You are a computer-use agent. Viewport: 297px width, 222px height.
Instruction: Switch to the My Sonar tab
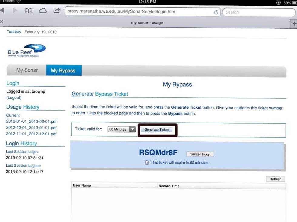pyautogui.click(x=27, y=70)
